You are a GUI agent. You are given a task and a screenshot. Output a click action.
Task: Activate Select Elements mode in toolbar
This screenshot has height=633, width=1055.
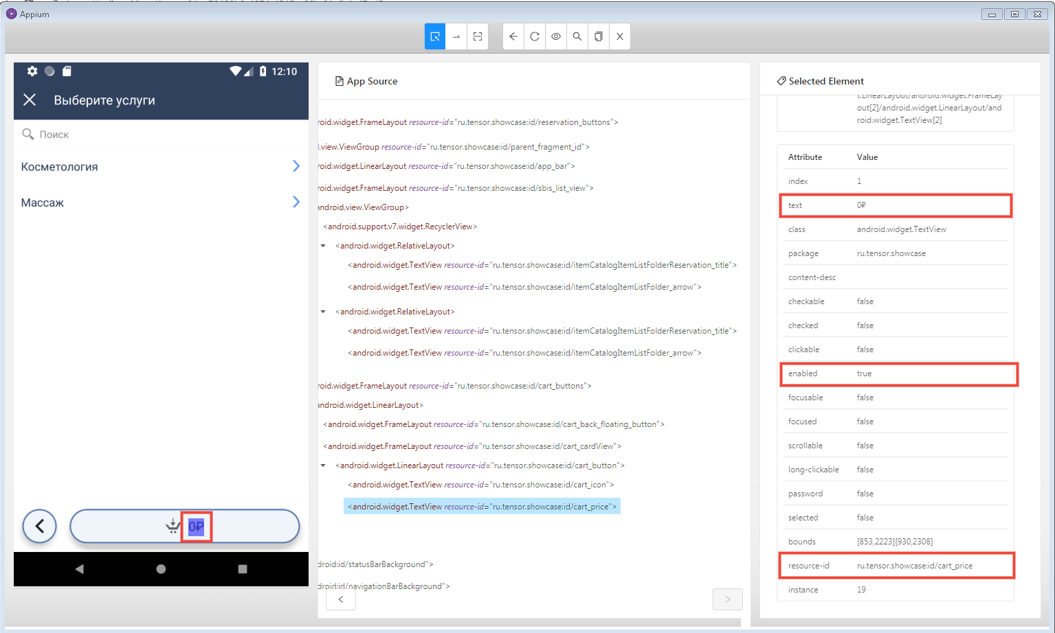pyautogui.click(x=435, y=36)
